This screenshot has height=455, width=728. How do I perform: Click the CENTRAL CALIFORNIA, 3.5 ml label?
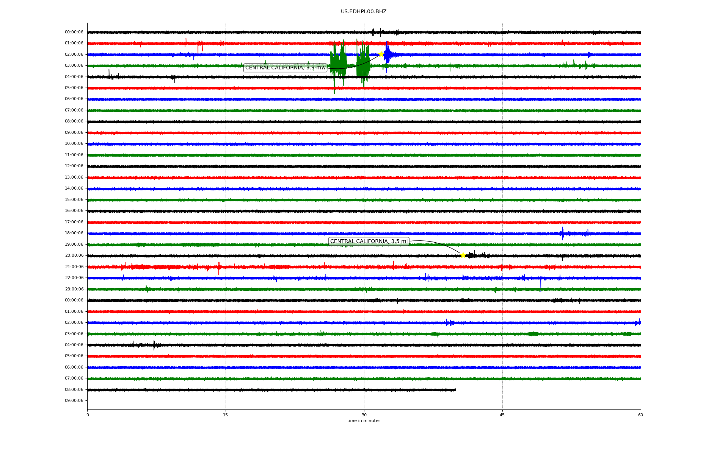(369, 242)
